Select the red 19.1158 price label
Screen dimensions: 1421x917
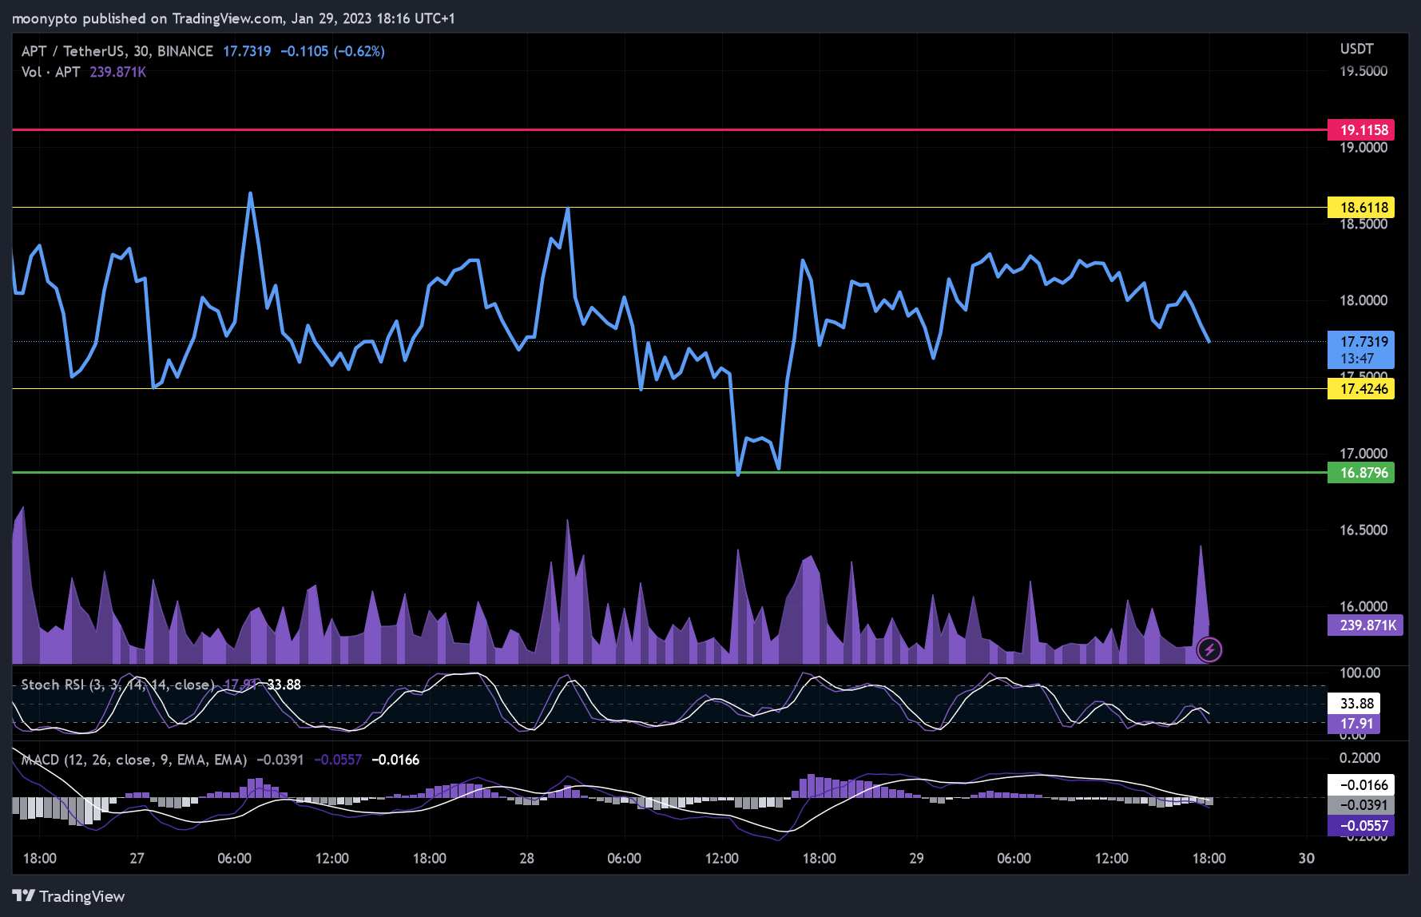tap(1361, 129)
